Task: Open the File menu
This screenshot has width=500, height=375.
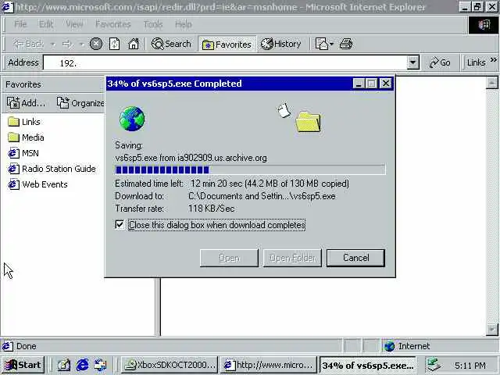Action: (x=20, y=24)
